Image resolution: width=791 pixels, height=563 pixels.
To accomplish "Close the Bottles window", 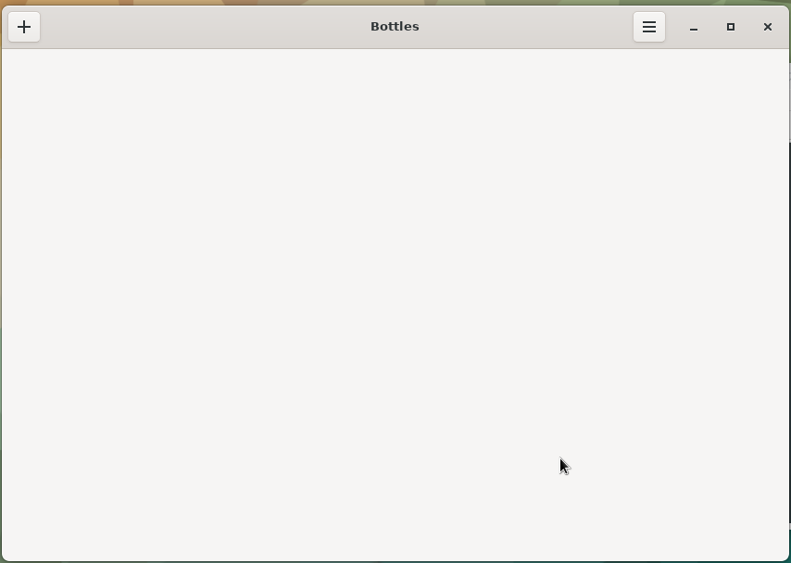I will coord(767,27).
